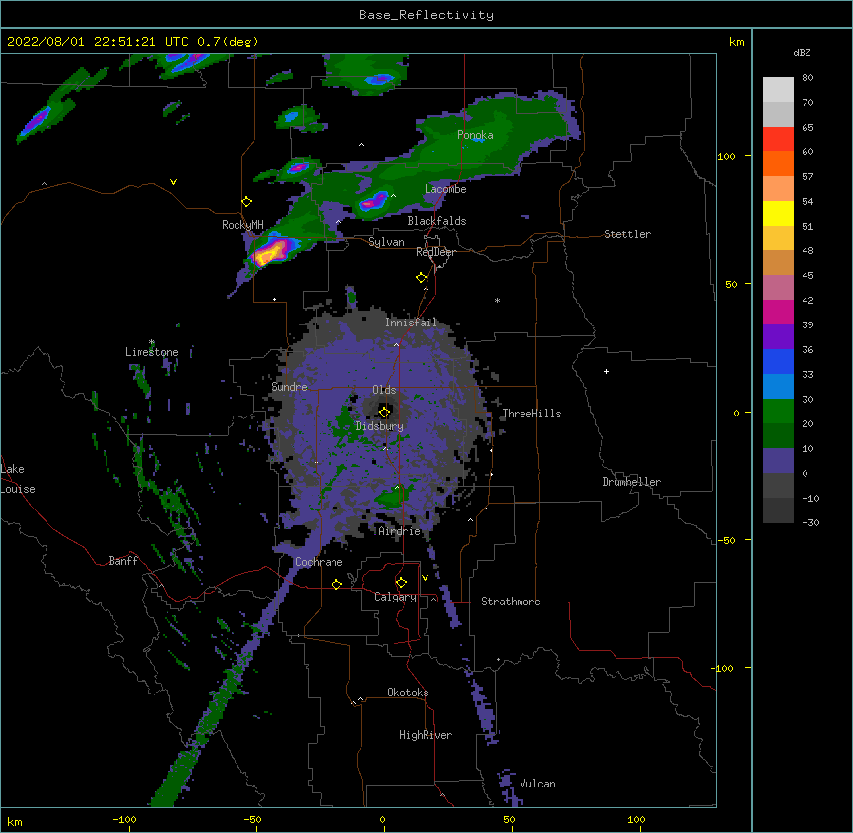Click the white asterisk marker east of RedDeer

(497, 300)
